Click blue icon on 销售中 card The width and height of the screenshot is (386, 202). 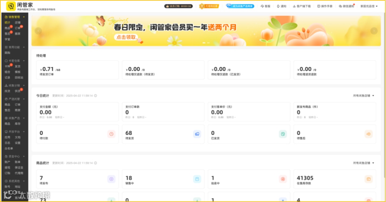click(197, 179)
